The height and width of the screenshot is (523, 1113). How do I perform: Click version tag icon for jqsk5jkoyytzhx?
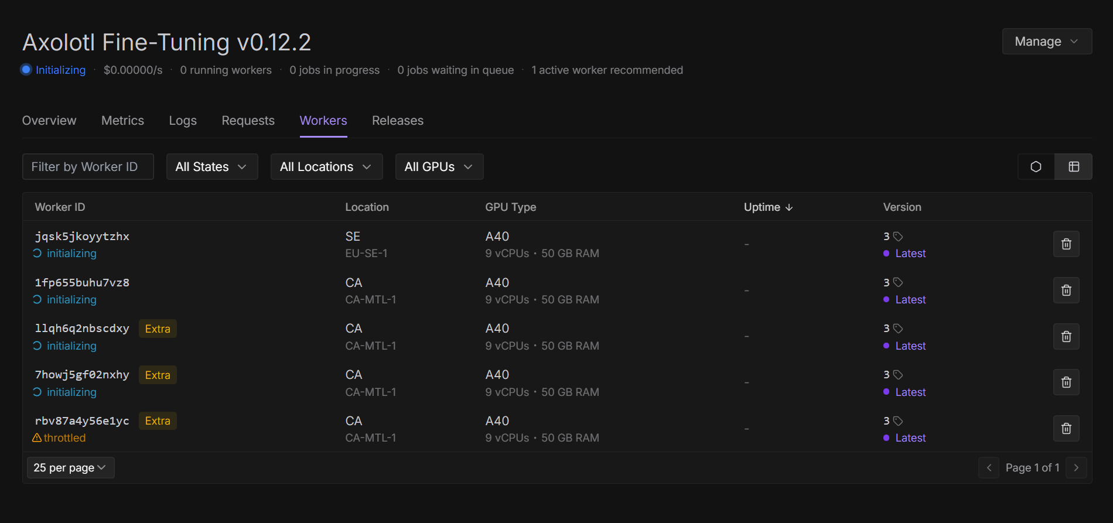898,237
